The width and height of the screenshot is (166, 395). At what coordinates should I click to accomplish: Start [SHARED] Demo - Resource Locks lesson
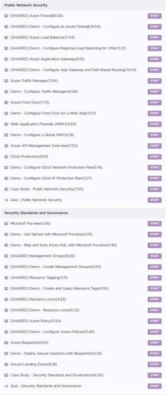click(x=154, y=310)
